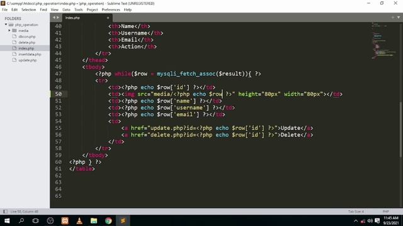The height and width of the screenshot is (226, 403).
Task: Open VLC media player from the taskbar
Action: (x=79, y=220)
